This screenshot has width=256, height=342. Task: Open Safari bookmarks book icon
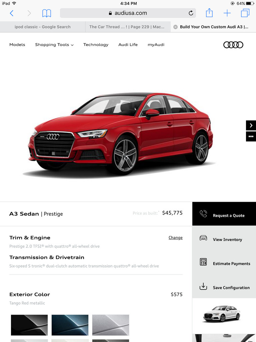(x=47, y=13)
